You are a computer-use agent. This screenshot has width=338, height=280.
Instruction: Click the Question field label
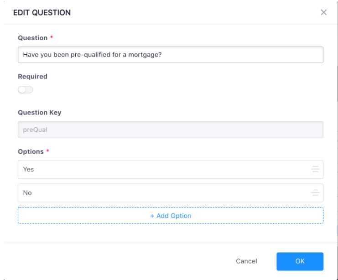(33, 38)
